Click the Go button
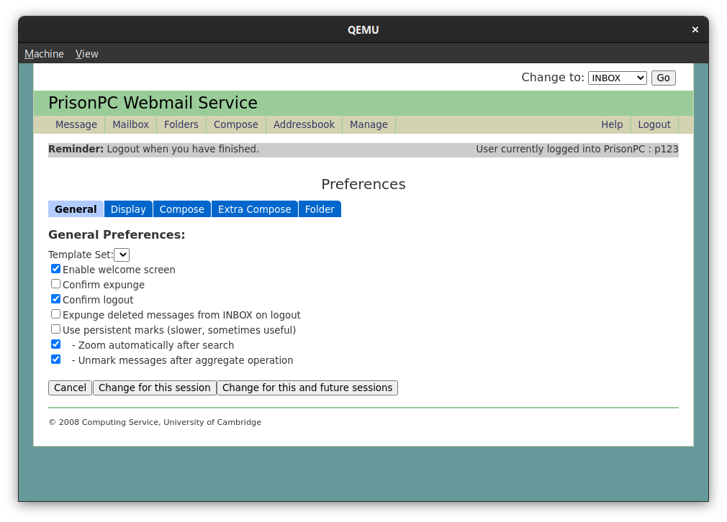Image resolution: width=727 pixels, height=522 pixels. pyautogui.click(x=663, y=78)
